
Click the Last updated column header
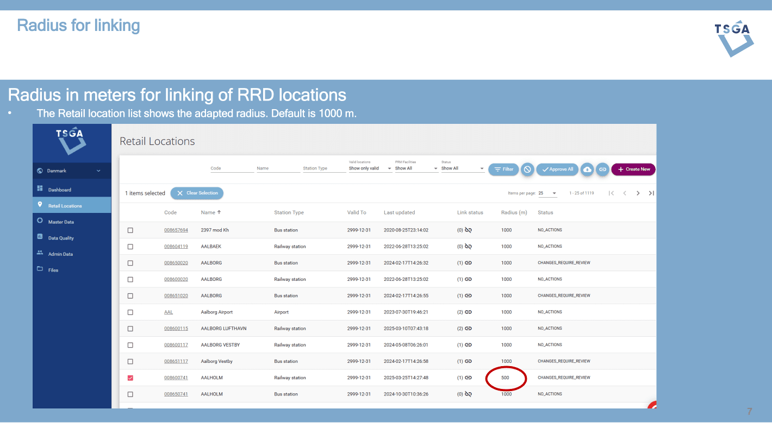pos(399,212)
